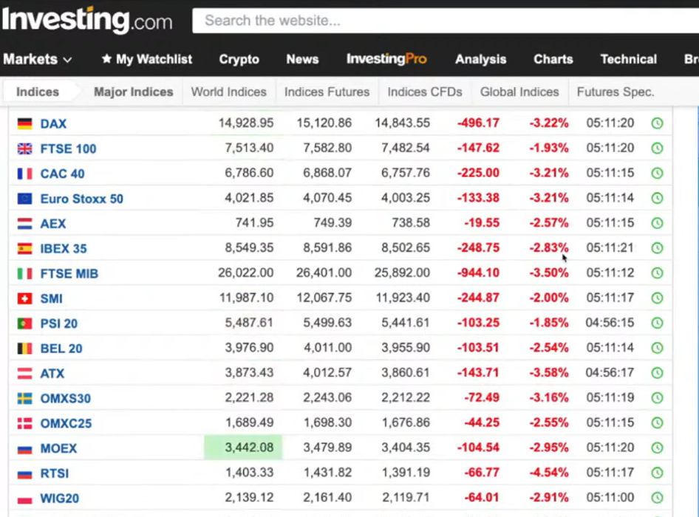Click the green clock icon in MOEX row
Viewport: 699px width, 517px height.
(x=657, y=448)
